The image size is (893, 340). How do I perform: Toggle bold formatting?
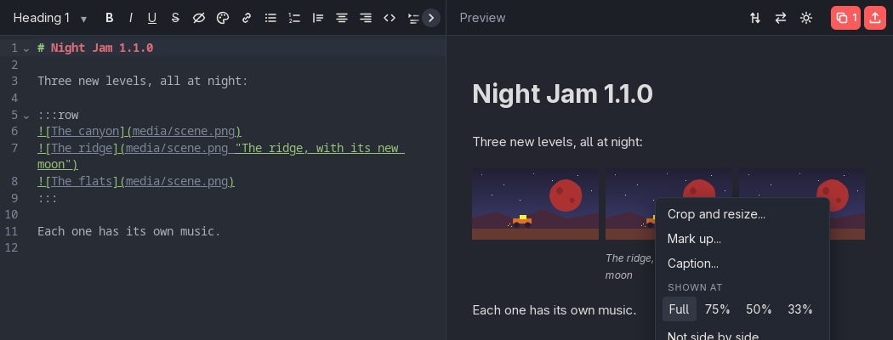pos(110,18)
